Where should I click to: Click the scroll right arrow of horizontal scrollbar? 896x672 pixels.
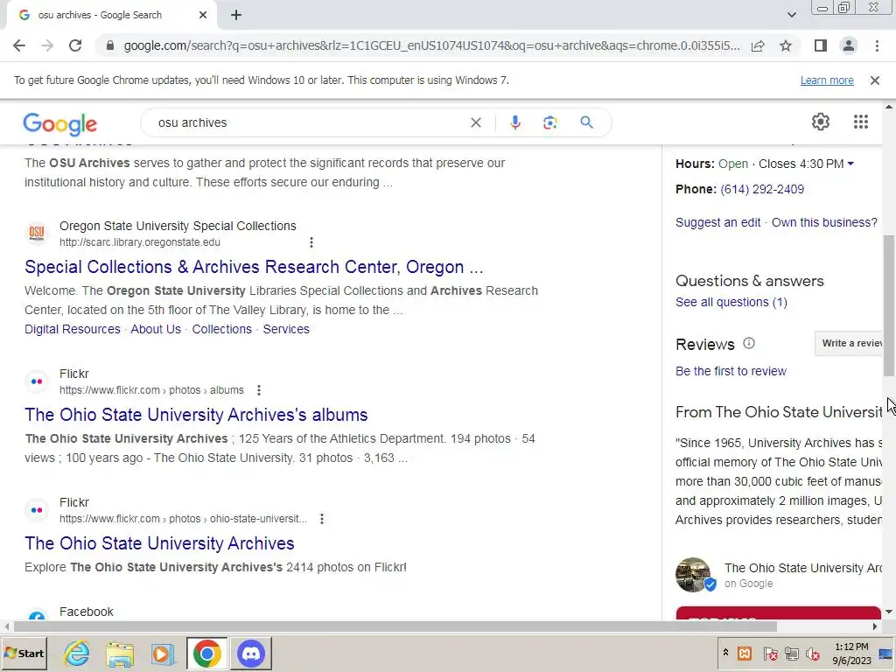pyautogui.click(x=874, y=626)
